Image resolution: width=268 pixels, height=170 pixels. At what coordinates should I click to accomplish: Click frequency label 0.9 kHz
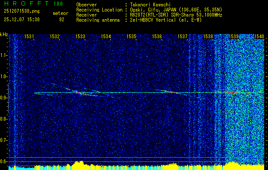pos(3,98)
